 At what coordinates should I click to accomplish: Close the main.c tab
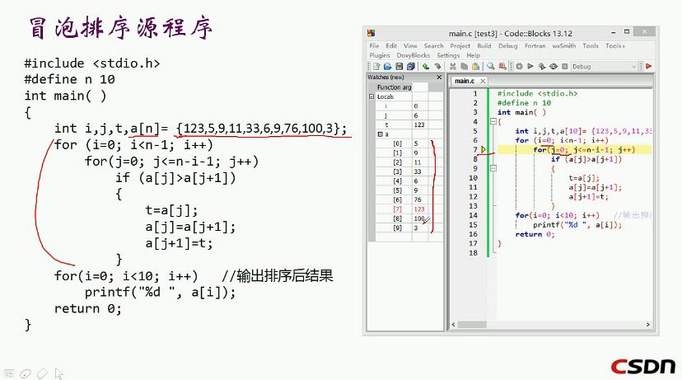(483, 81)
